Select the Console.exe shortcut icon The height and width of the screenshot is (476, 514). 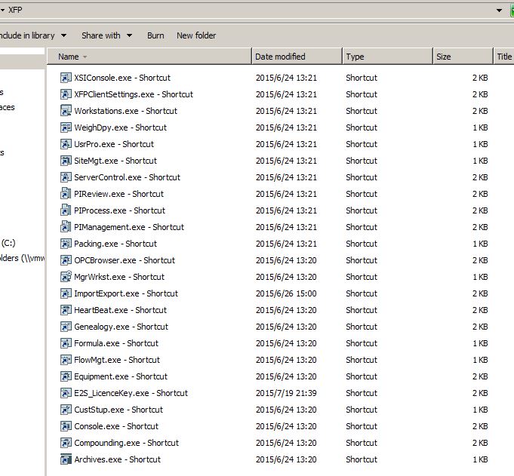[66, 426]
